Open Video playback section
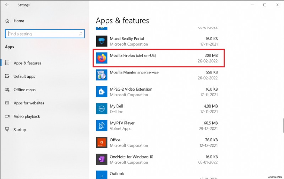This screenshot has height=179, width=284. 27,116
